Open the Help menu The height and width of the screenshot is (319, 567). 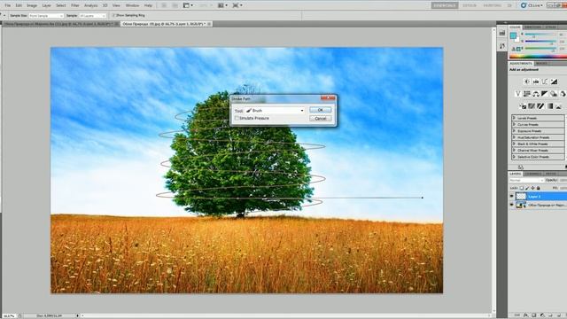click(148, 5)
